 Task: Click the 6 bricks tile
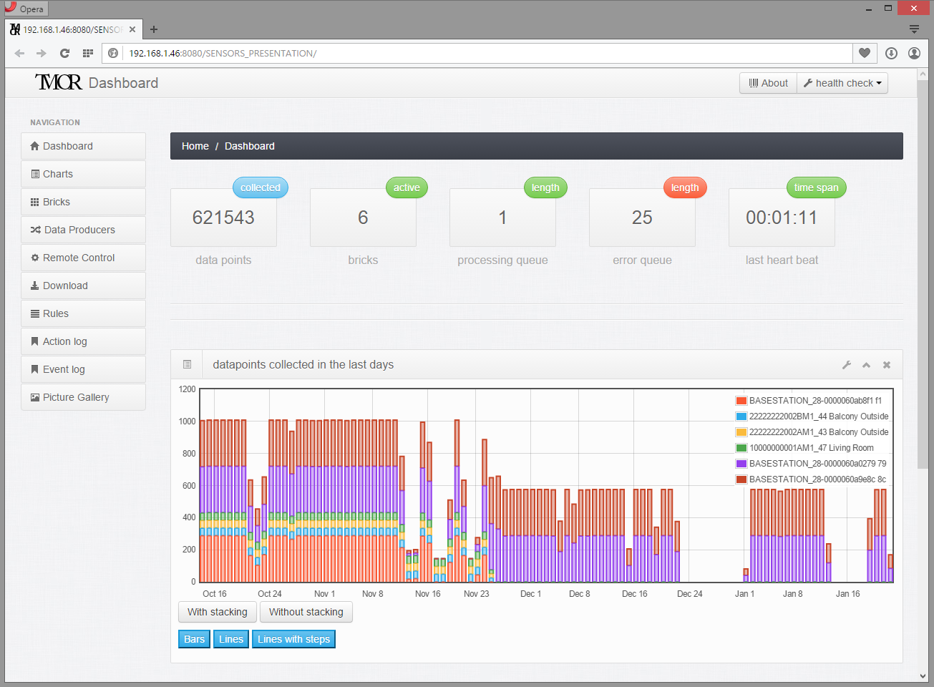tap(363, 218)
